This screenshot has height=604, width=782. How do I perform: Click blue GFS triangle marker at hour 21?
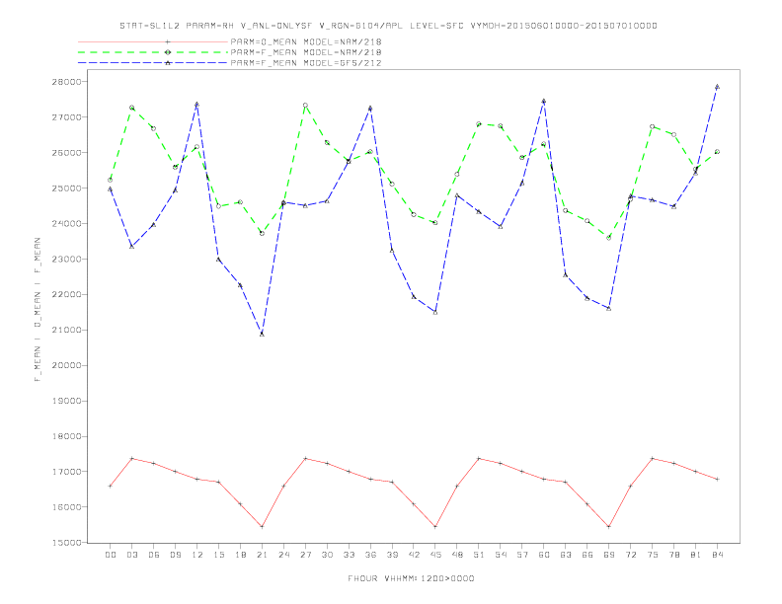[x=262, y=334]
